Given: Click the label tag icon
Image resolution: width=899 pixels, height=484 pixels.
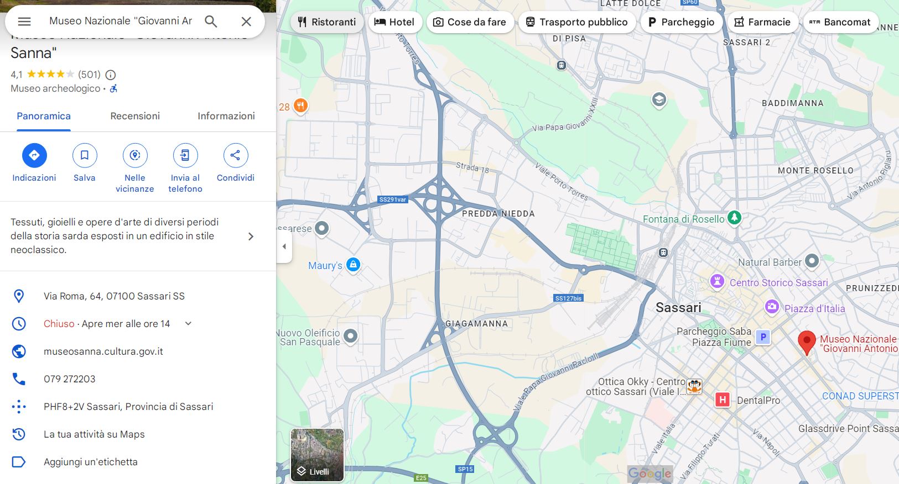Looking at the screenshot, I should [19, 462].
